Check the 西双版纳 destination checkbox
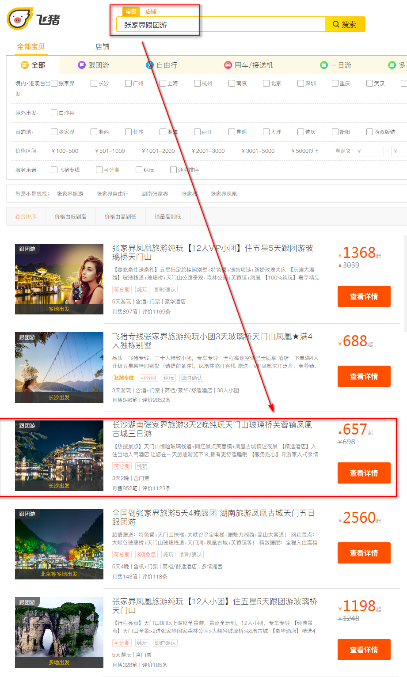This screenshot has height=677, width=407. 369,132
